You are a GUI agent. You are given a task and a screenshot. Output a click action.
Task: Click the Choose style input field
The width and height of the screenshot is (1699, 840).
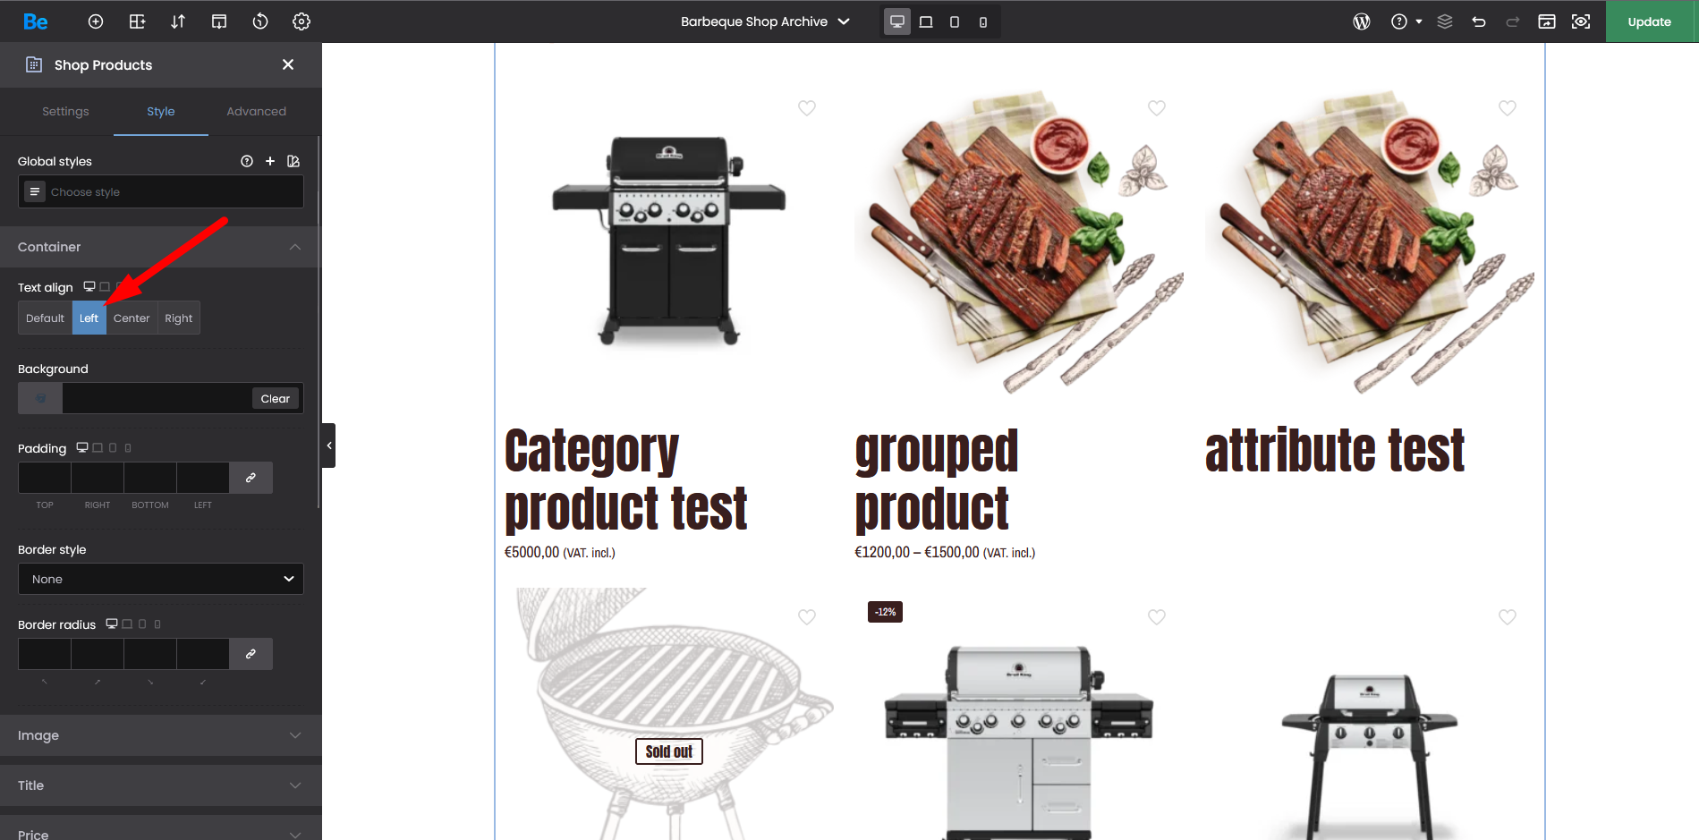(x=170, y=192)
